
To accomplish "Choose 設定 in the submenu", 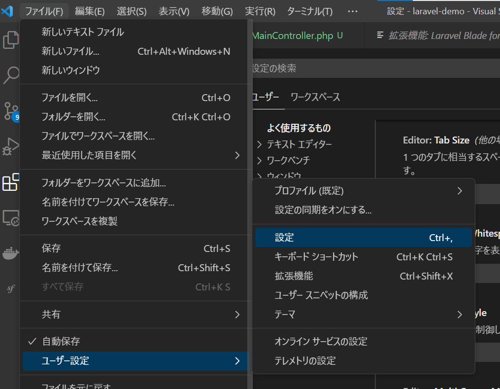I will pyautogui.click(x=364, y=238).
